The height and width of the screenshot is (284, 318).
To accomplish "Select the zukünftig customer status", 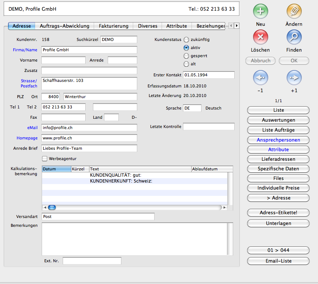I will pyautogui.click(x=186, y=39).
